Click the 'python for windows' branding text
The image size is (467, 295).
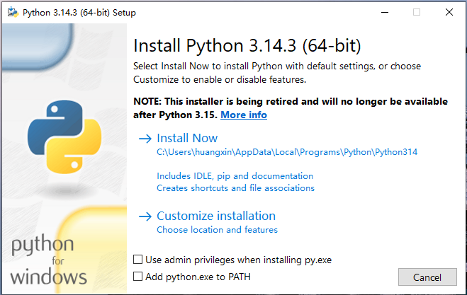(48, 260)
